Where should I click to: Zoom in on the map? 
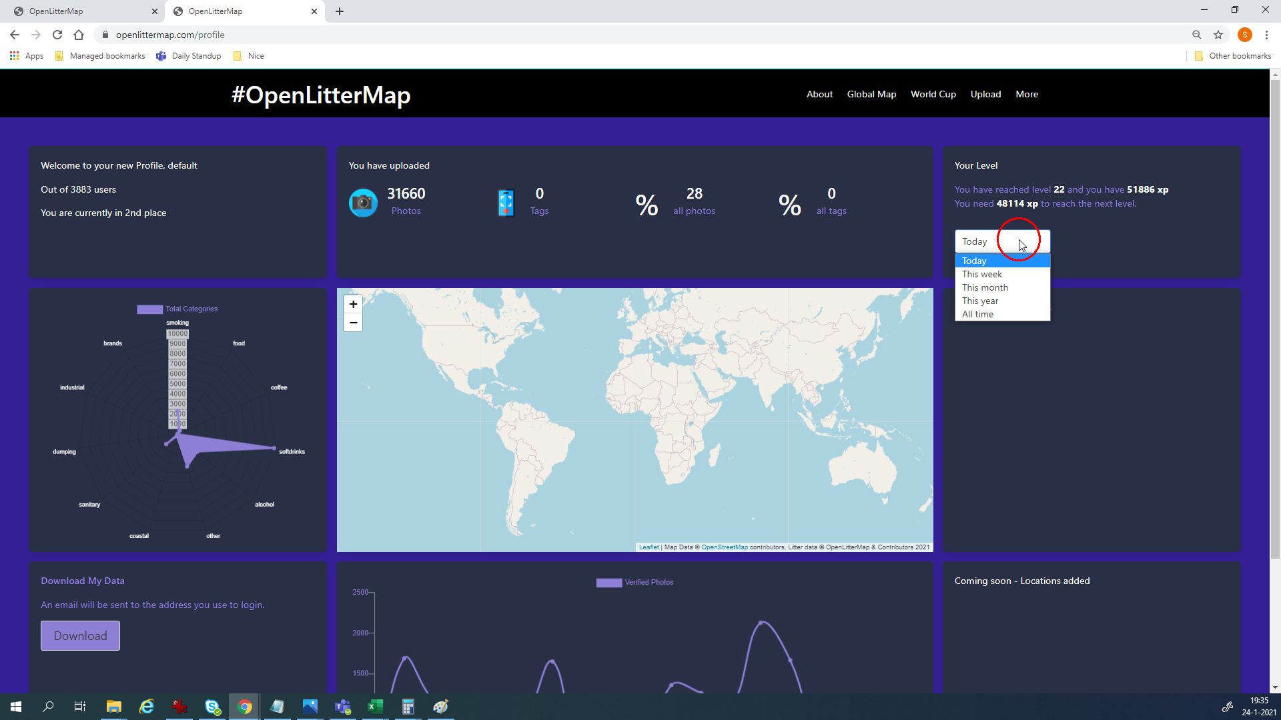coord(353,305)
